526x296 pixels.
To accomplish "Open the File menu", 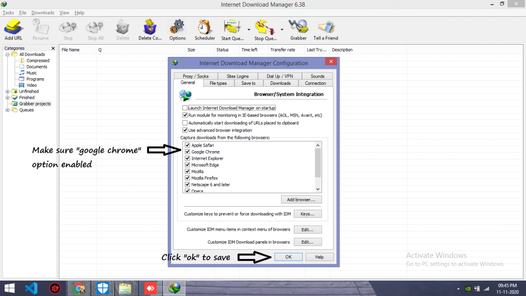I will [x=23, y=13].
